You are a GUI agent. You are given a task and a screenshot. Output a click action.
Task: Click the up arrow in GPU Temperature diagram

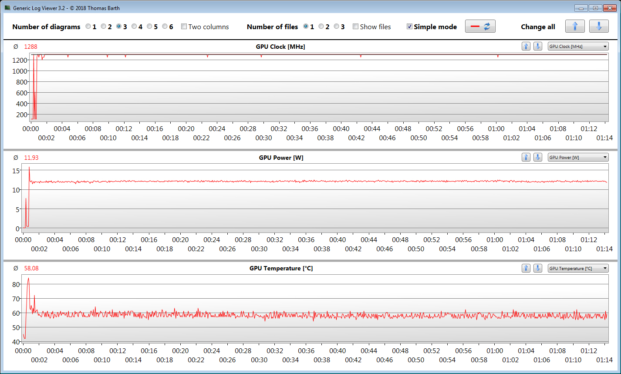pos(526,269)
